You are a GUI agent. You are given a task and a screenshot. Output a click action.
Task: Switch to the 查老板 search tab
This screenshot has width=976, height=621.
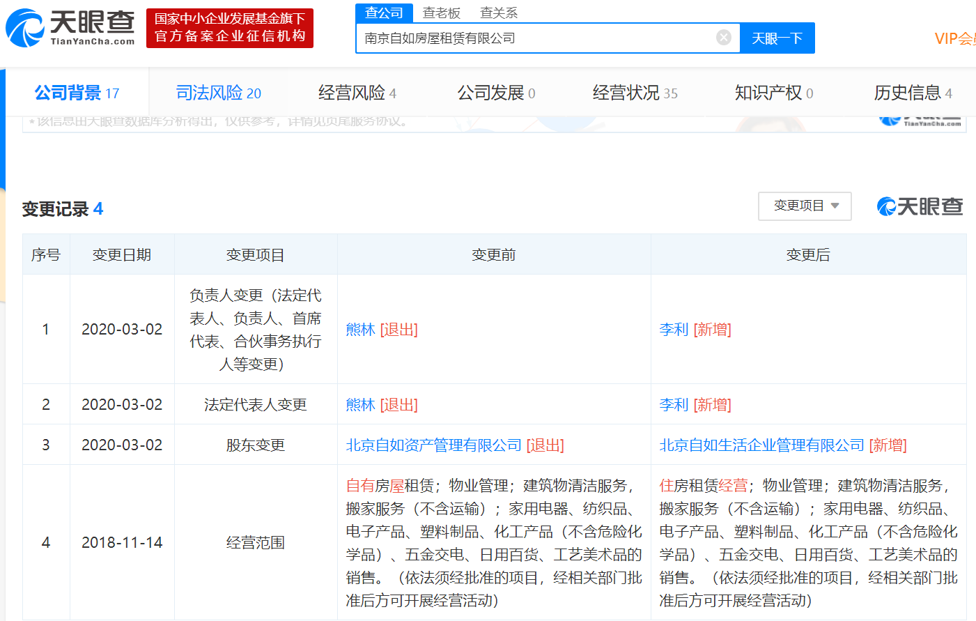442,13
